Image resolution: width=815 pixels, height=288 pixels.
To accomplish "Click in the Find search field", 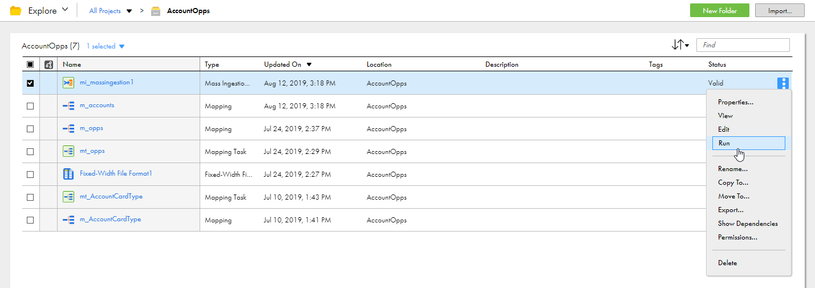I will pos(744,45).
